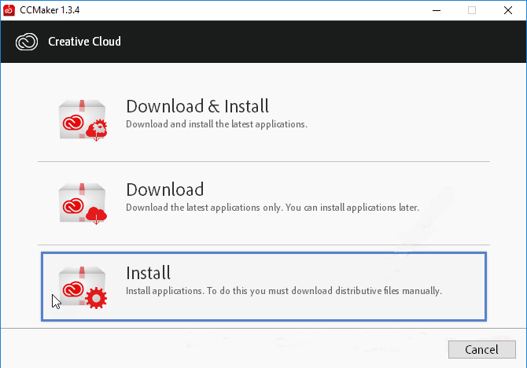Choose the Install heading option
The image size is (527, 368).
pyautogui.click(x=148, y=273)
